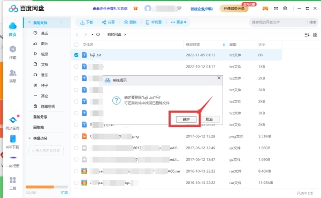This screenshot has height=198, width=321.
Task: Open the 更多 more dropdown
Action: [x=179, y=22]
